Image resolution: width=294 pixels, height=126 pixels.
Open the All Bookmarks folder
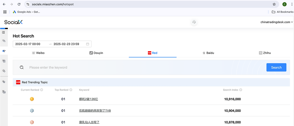pyautogui.click(x=283, y=12)
